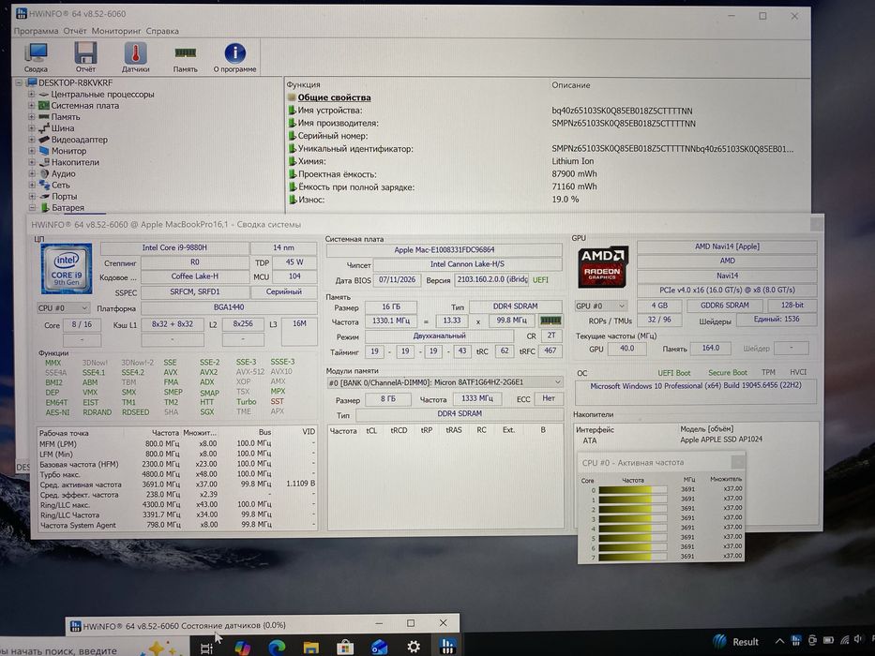This screenshot has width=875, height=656.
Task: Show hidden tray icons chevron
Action: tap(779, 641)
